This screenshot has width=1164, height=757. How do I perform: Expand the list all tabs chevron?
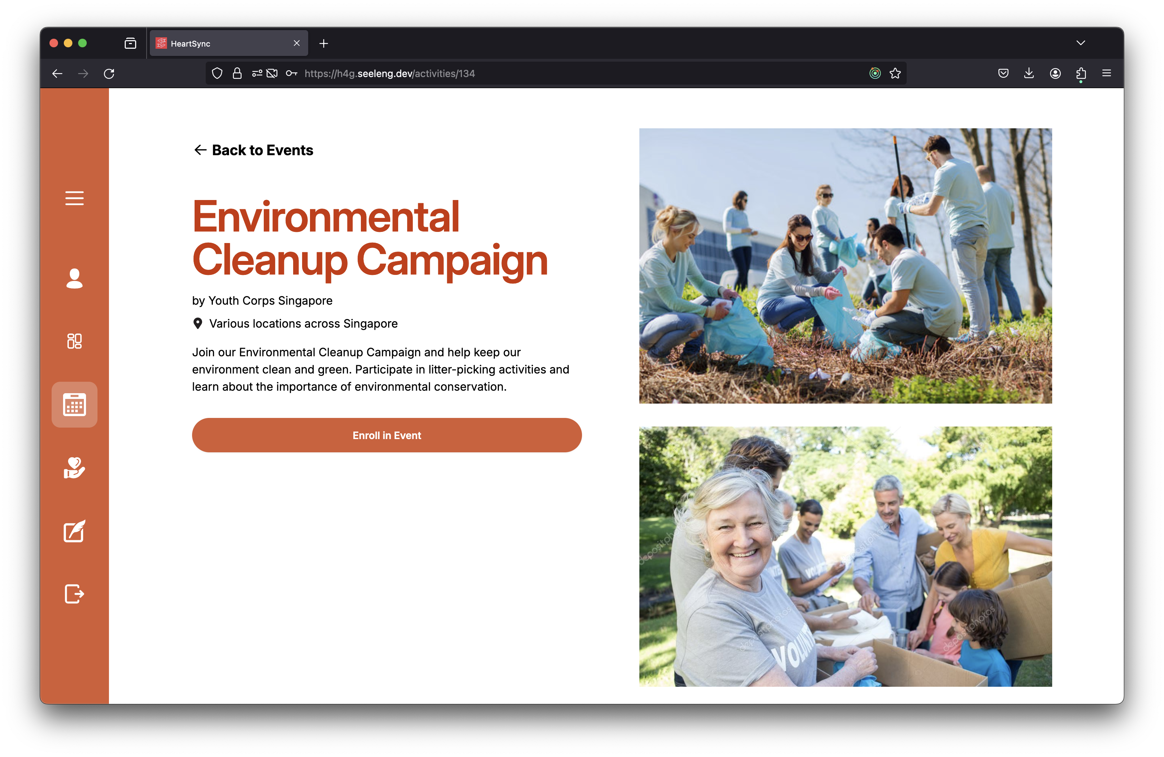tap(1081, 43)
